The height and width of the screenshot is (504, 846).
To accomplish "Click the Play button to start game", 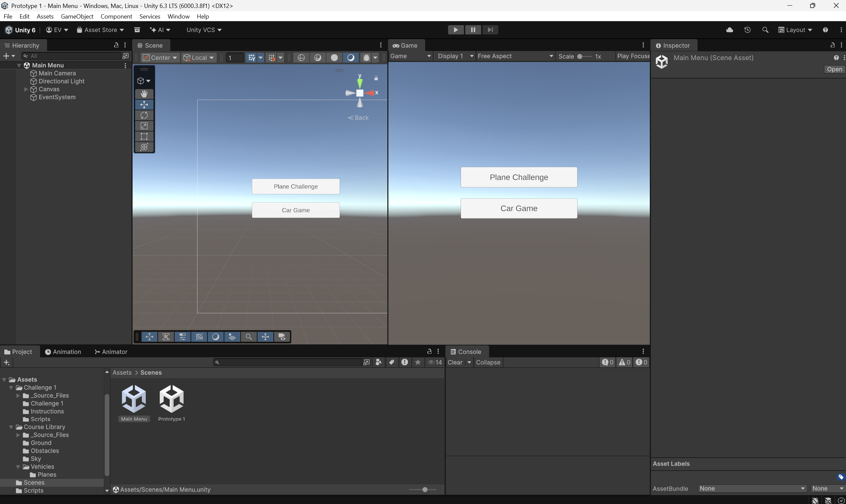I will click(x=456, y=30).
